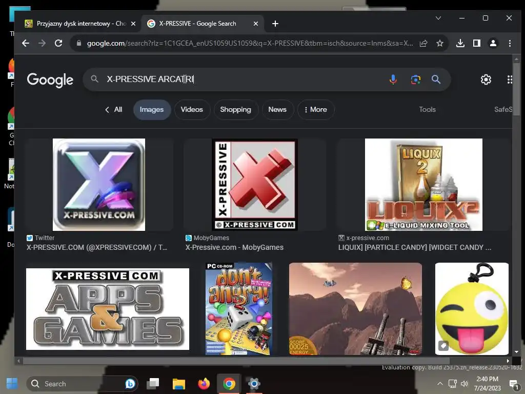Viewport: 525px width, 394px height.
Task: Open Google quick settings gear
Action: coord(486,80)
